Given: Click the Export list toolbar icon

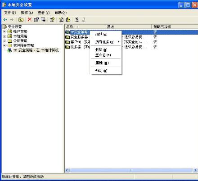Looking at the screenshot, I should pos(43,19).
